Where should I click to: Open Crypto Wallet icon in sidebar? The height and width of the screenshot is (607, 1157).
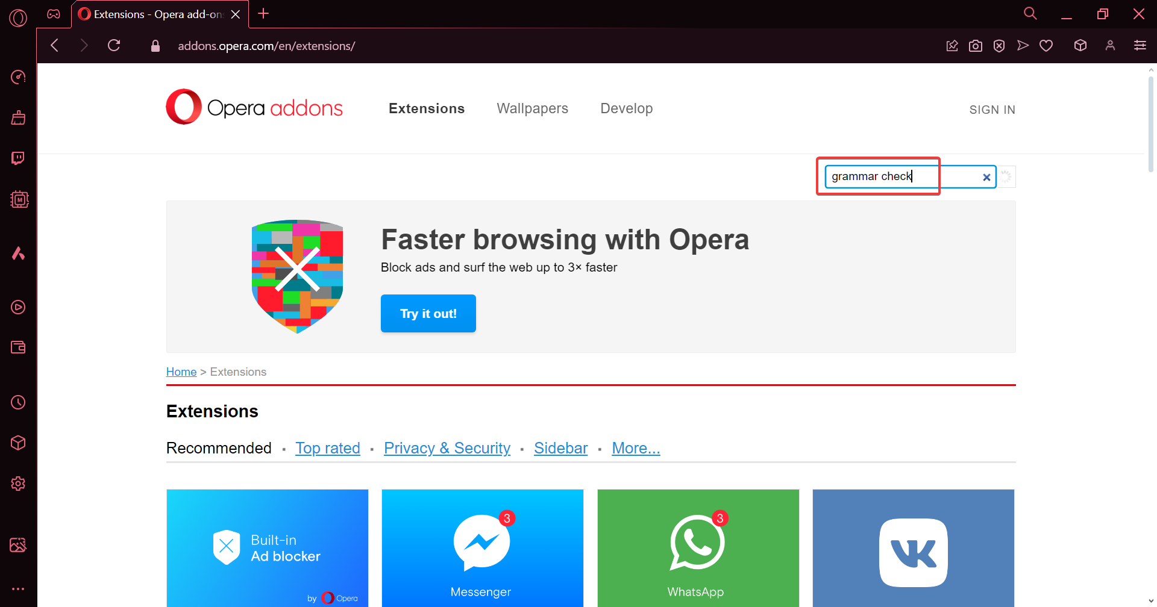pyautogui.click(x=18, y=347)
